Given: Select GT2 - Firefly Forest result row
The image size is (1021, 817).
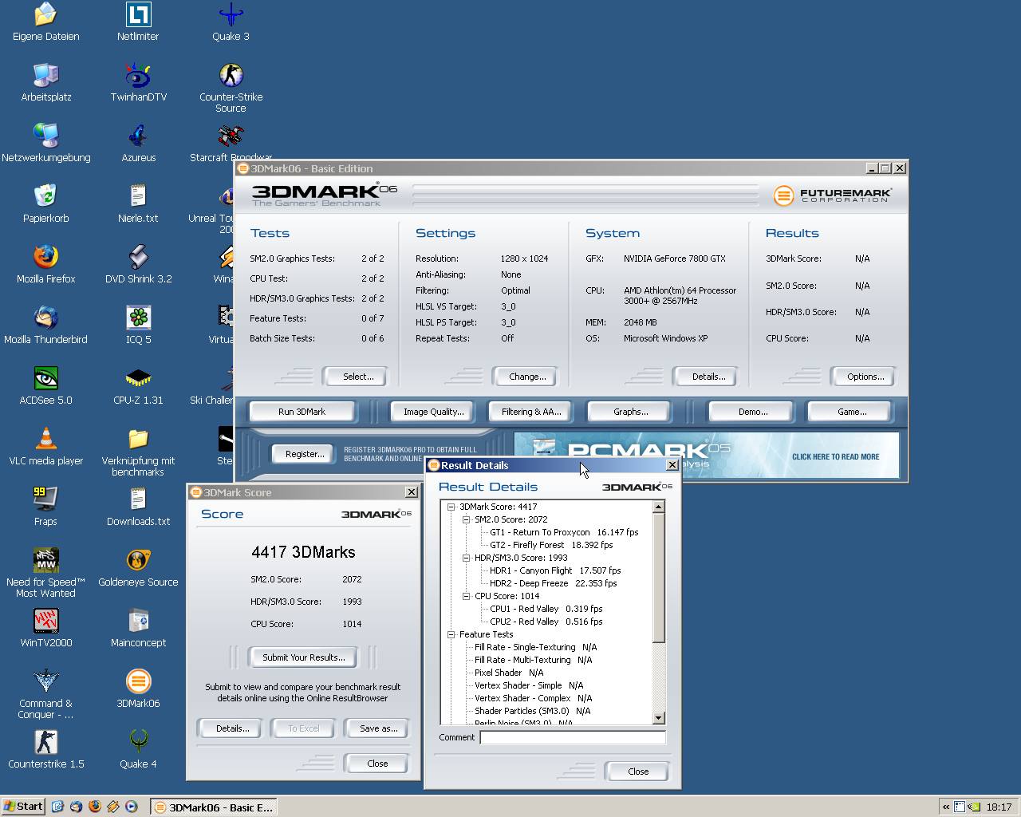Looking at the screenshot, I should click(551, 545).
